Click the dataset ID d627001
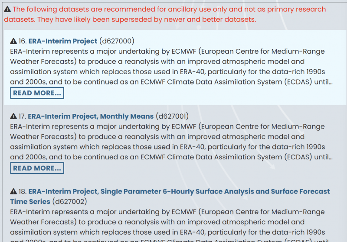Image resolution: width=347 pixels, height=242 pixels. coord(173,116)
